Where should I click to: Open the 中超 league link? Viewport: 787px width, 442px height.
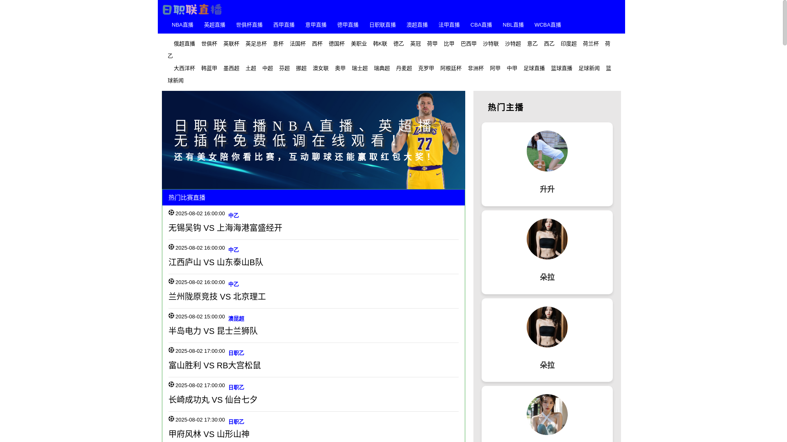pyautogui.click(x=268, y=68)
